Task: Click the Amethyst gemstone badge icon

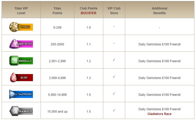Action: tap(21, 44)
